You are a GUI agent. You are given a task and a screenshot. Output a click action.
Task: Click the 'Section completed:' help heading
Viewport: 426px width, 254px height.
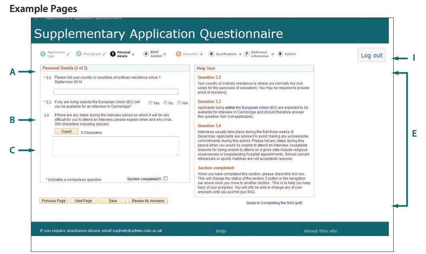(216, 168)
